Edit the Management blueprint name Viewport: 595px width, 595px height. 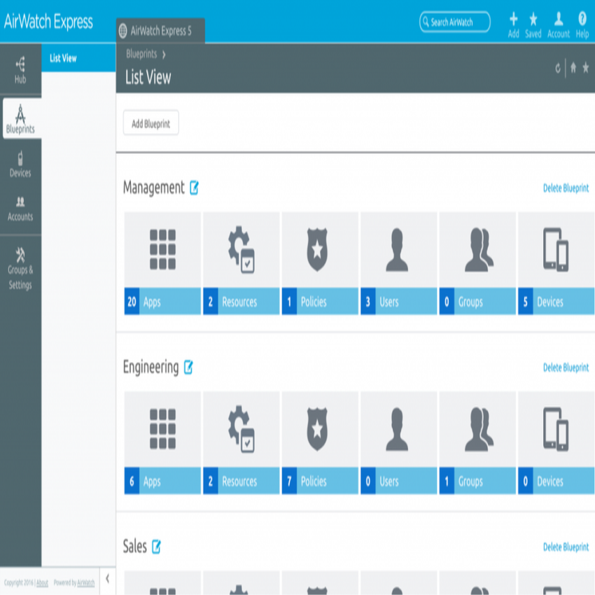click(x=195, y=188)
